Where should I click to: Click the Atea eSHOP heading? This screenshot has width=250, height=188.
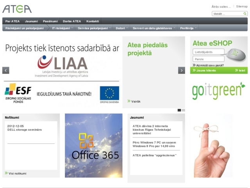tap(212, 43)
